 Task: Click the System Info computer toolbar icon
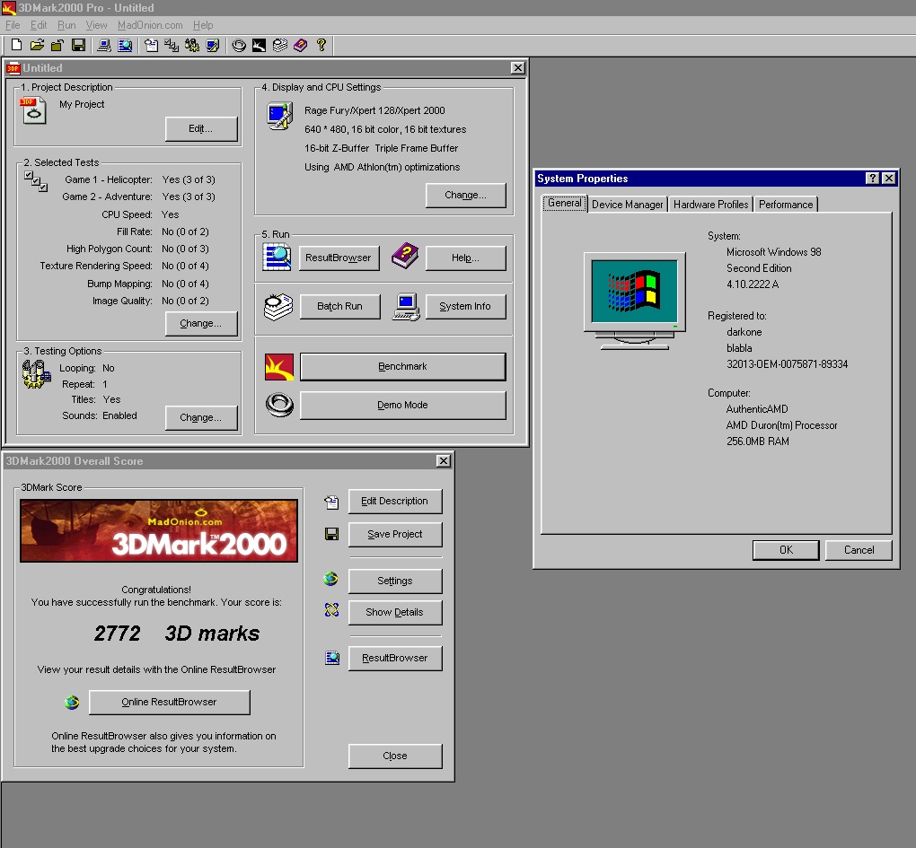(x=104, y=45)
